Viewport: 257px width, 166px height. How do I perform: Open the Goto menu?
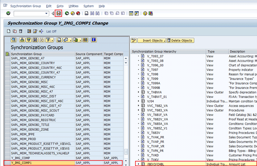tap(60, 6)
